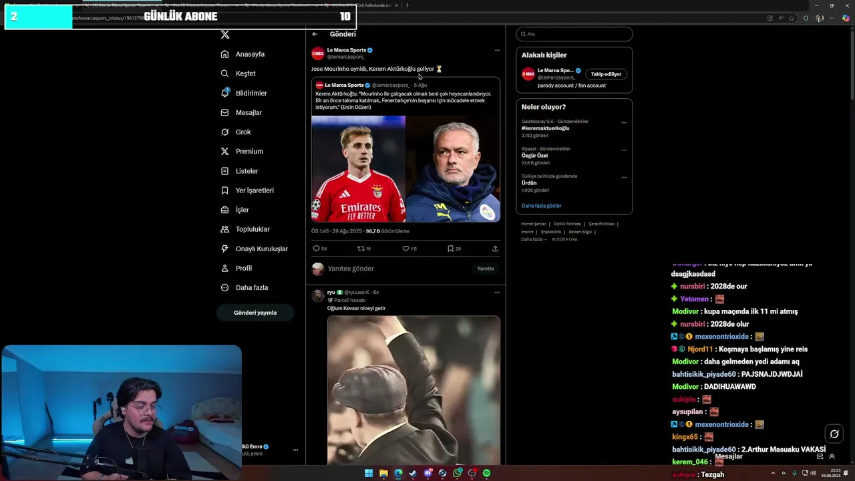Click new message icon in Mesajlar drawer

[820, 456]
